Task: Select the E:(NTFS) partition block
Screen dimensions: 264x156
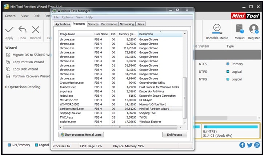Action: point(231,131)
